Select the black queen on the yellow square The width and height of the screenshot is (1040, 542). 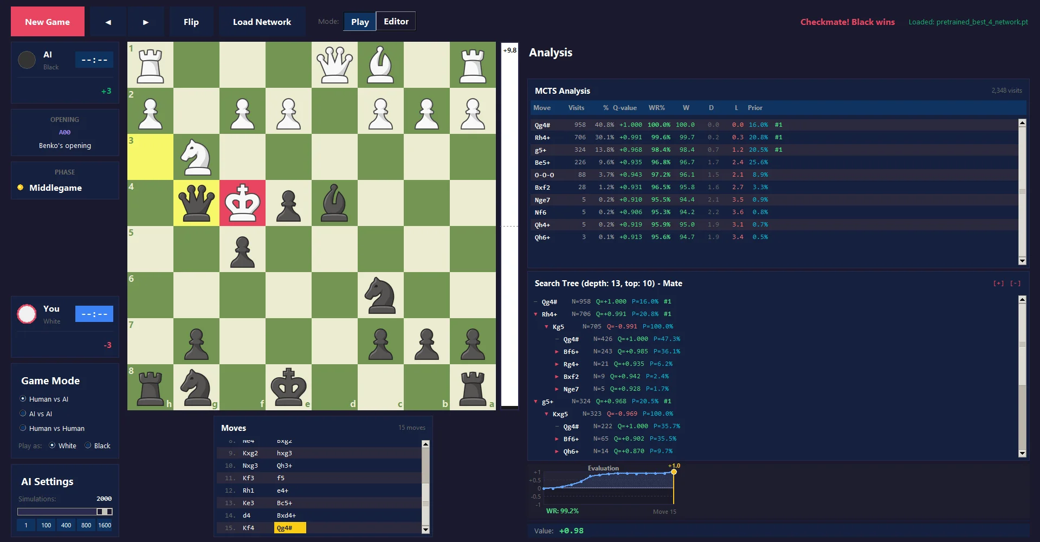196,203
